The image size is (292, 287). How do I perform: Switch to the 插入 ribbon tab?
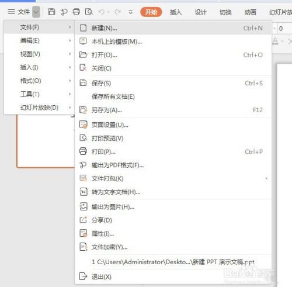[176, 12]
